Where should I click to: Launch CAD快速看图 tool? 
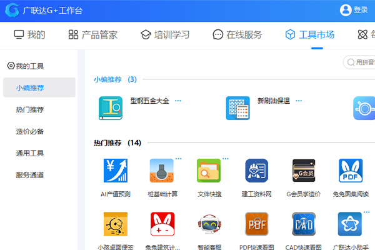point(304,224)
